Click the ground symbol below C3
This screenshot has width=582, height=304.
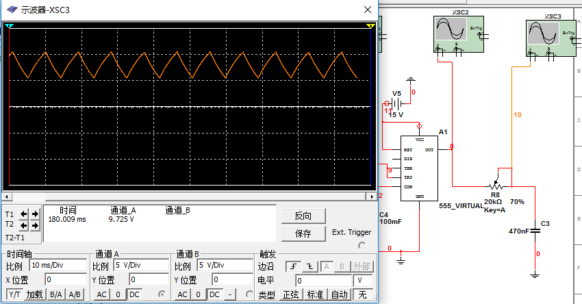click(x=535, y=275)
